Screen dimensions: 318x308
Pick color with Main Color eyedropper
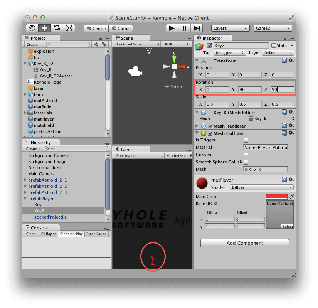(291, 197)
